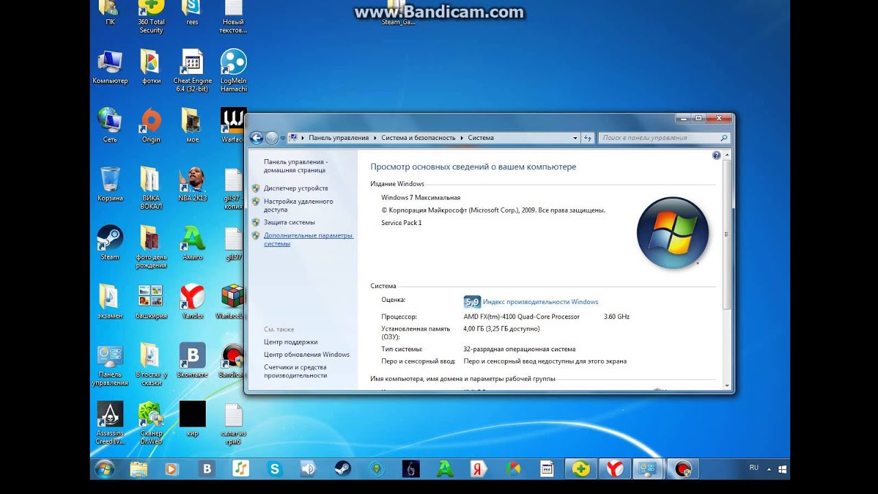
Task: Open Индекс производительности Windows link
Action: [541, 302]
